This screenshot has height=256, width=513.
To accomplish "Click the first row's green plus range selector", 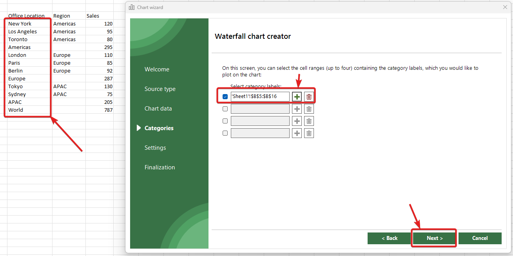I will pyautogui.click(x=297, y=97).
